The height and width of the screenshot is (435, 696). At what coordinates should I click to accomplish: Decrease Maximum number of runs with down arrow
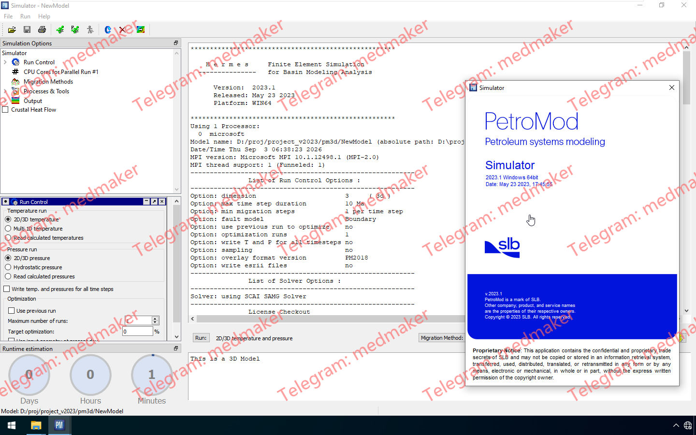(x=155, y=322)
